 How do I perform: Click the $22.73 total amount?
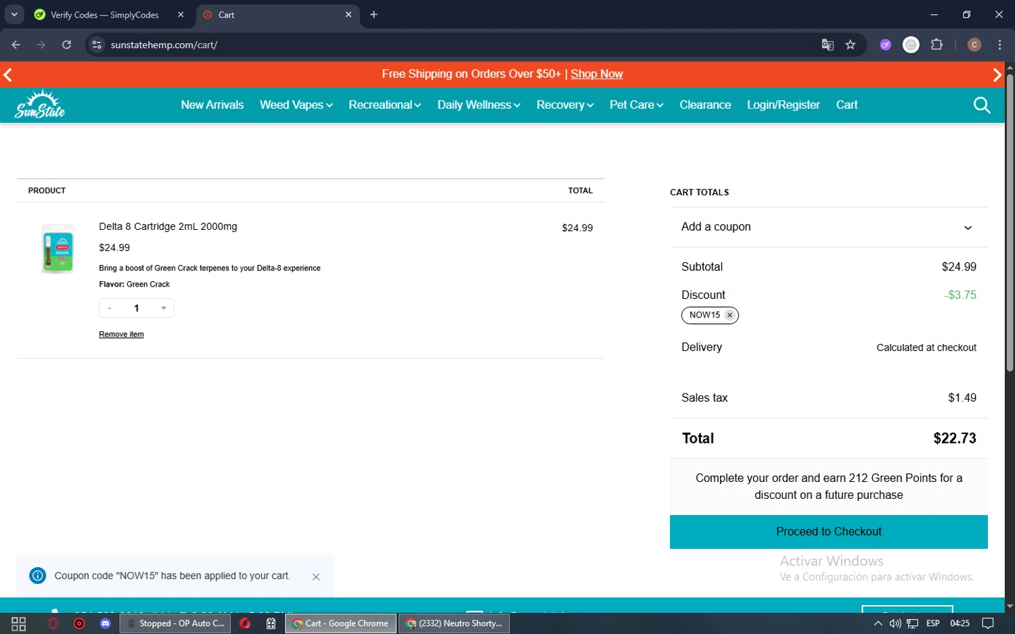(x=955, y=438)
